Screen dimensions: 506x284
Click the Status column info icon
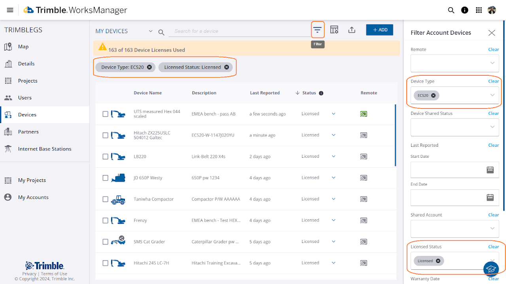coord(321,93)
